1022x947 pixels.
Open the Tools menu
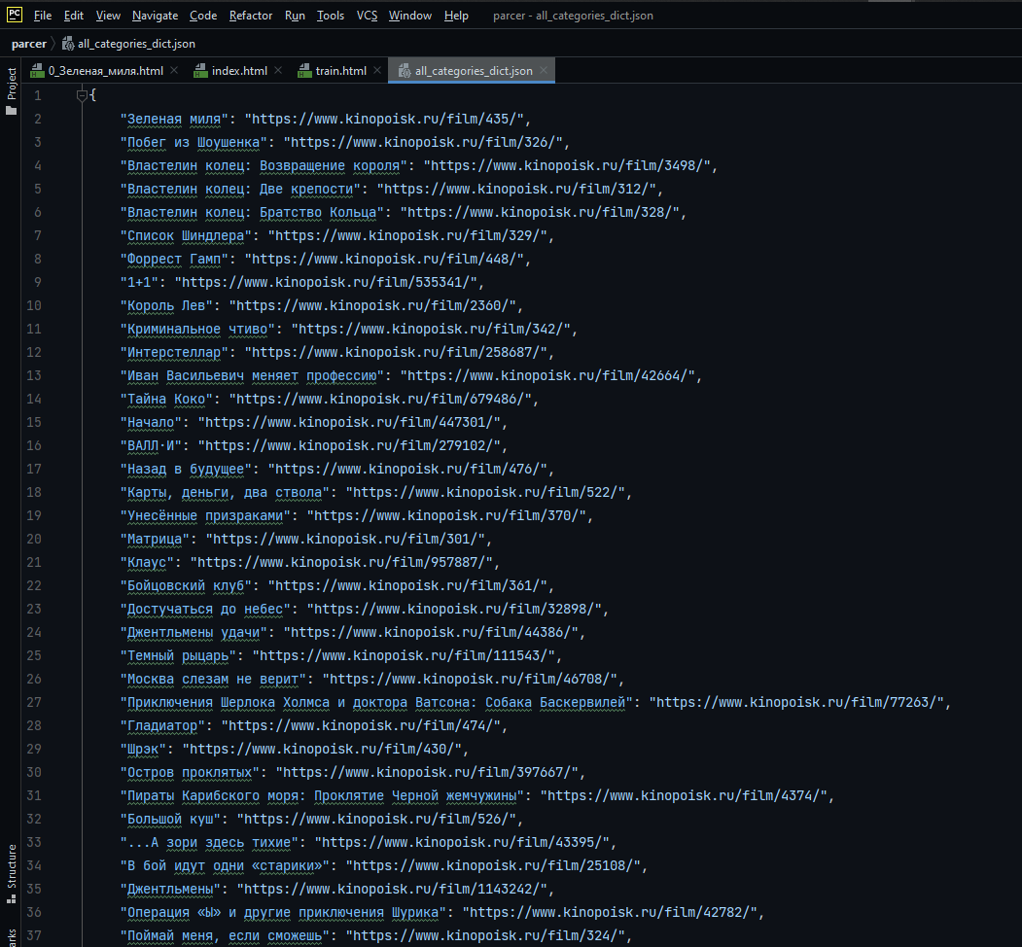(x=331, y=16)
